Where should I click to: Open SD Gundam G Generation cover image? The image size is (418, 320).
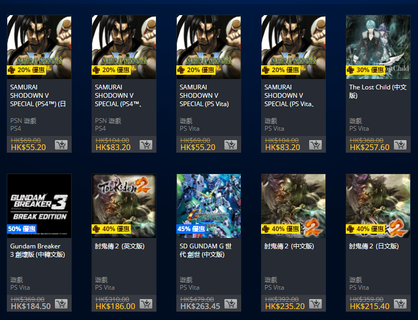tap(209, 206)
